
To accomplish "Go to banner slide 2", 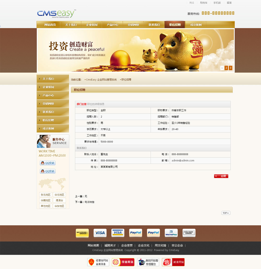I will (226, 68).
